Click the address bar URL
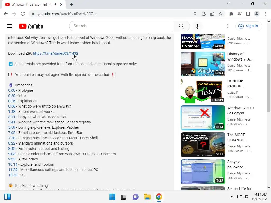This screenshot has width=271, height=203. [x=67, y=14]
